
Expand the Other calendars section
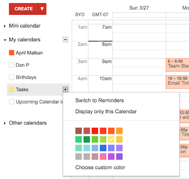tap(5, 123)
